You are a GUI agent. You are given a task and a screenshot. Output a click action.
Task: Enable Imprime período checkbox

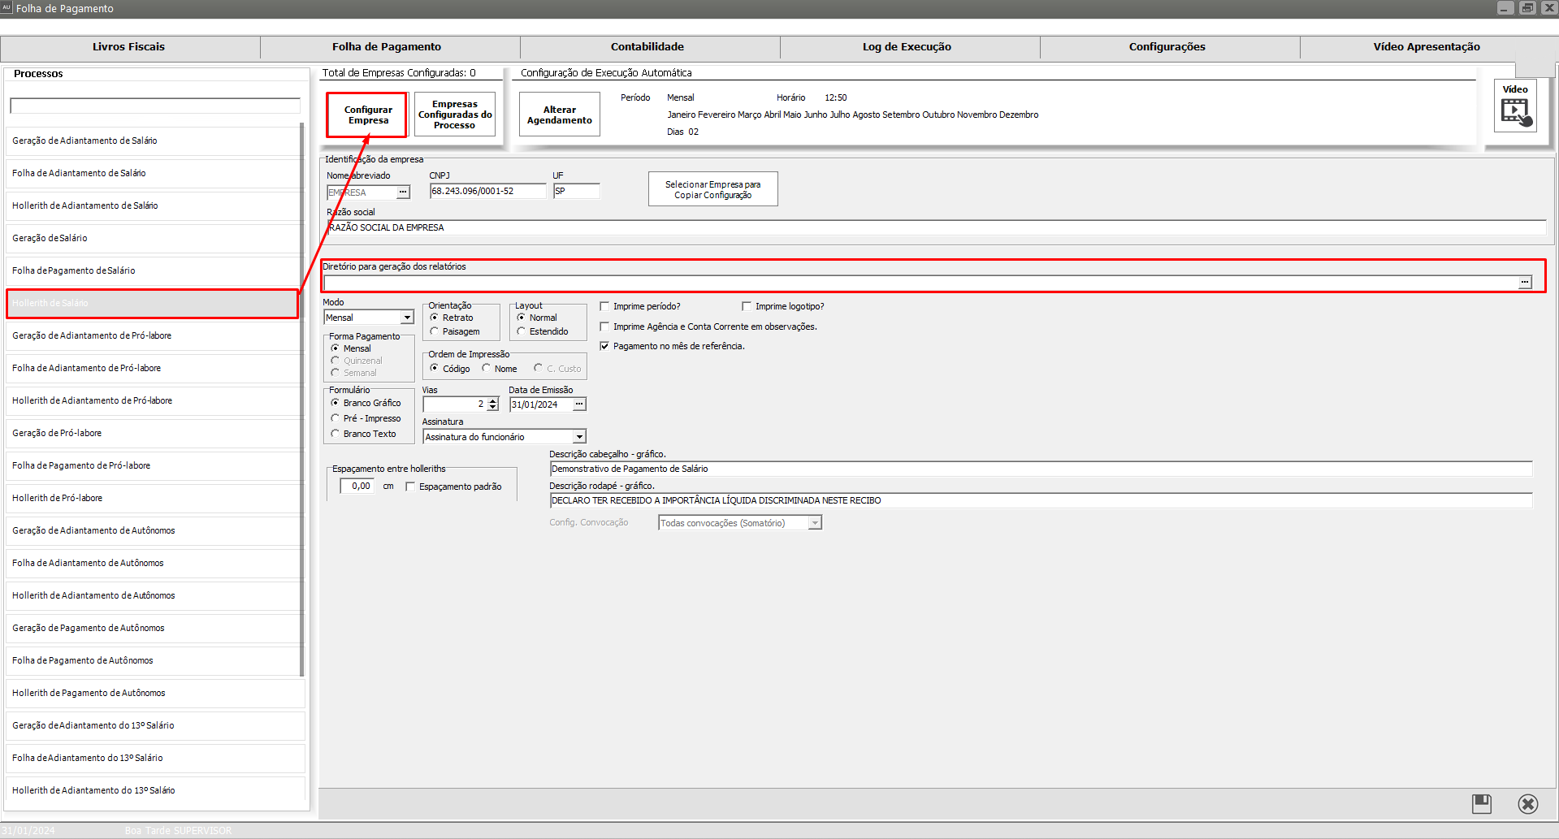point(604,306)
